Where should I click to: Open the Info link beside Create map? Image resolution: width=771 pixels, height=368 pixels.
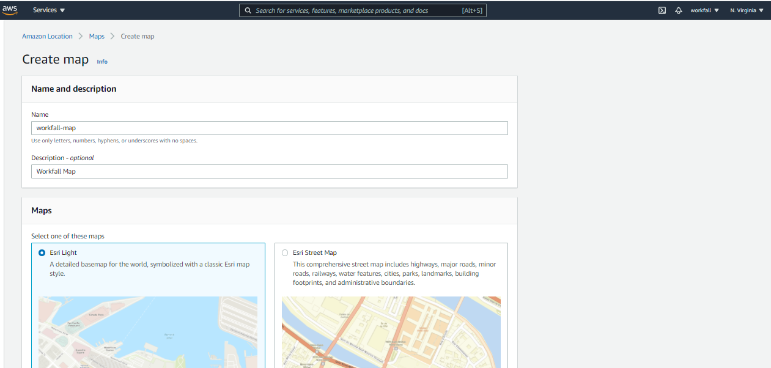tap(102, 62)
